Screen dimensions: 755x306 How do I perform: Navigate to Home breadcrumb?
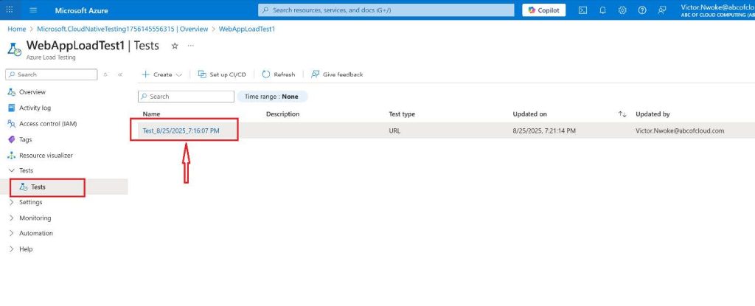17,29
